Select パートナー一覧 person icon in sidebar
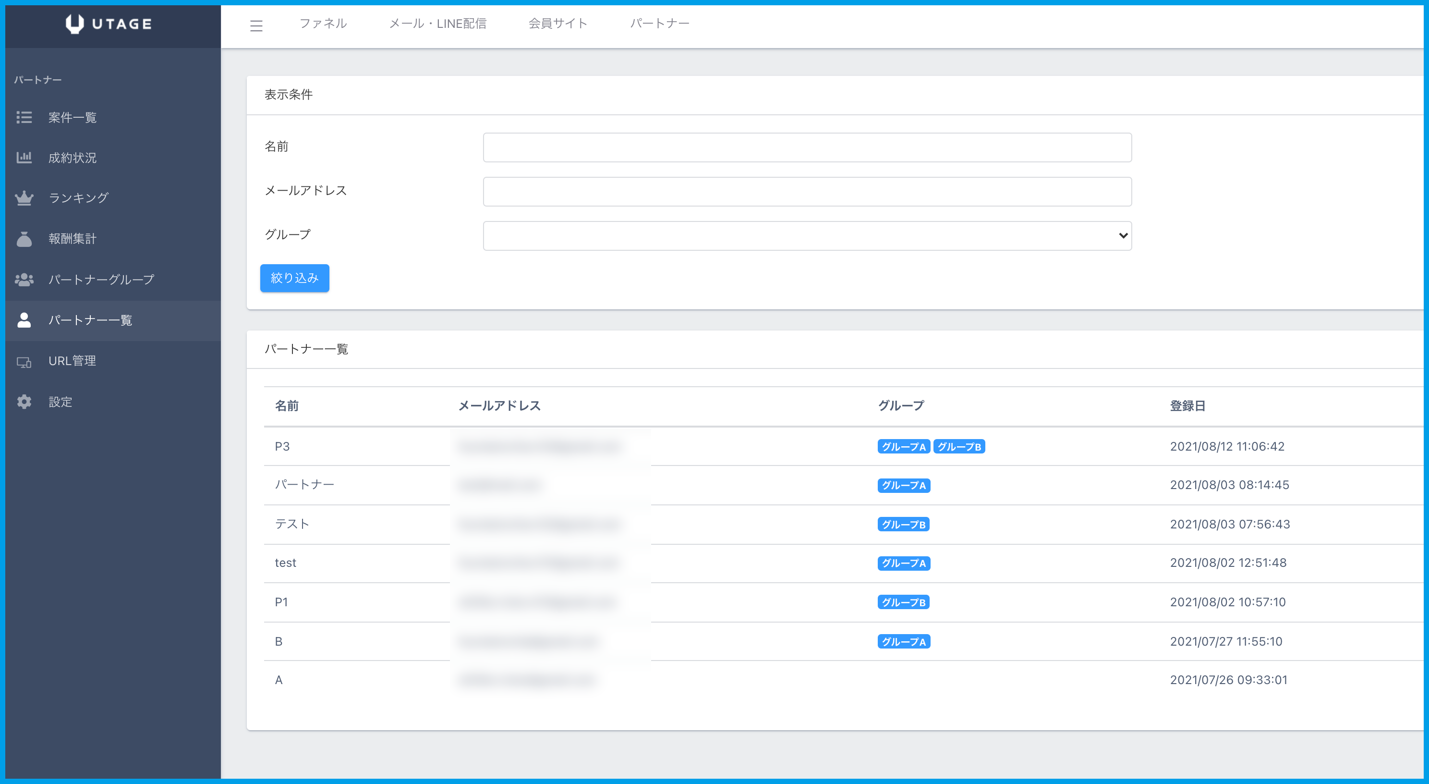The height and width of the screenshot is (784, 1429). [24, 320]
